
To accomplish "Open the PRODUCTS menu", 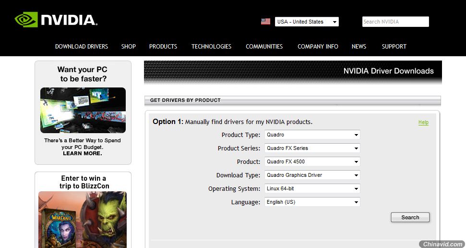I will (x=163, y=47).
